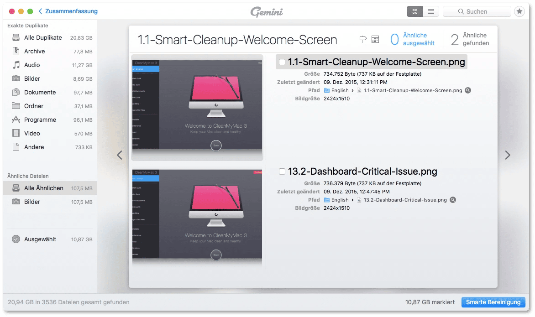Click the Alle Ähnlichen stack icon
The height and width of the screenshot is (317, 535).
point(16,188)
